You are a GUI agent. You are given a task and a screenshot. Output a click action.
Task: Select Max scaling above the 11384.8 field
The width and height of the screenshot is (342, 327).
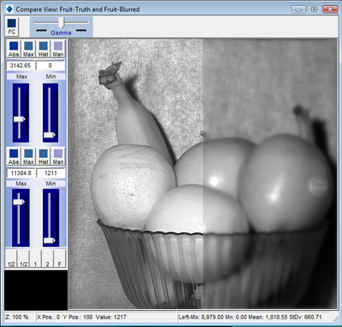[x=28, y=156]
